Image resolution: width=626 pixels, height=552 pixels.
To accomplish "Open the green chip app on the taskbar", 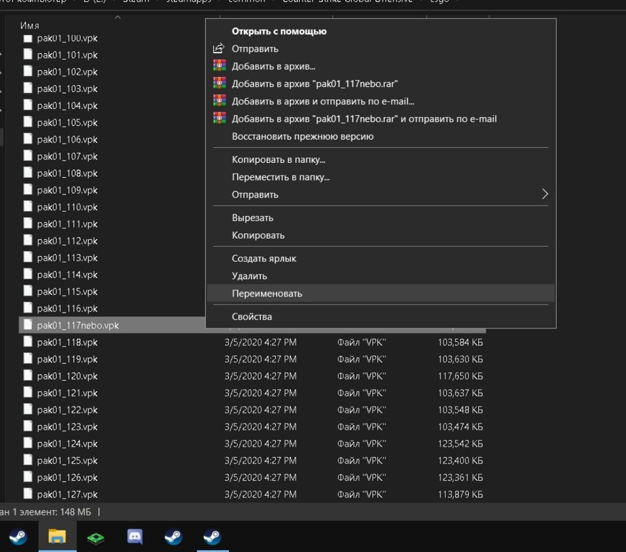I will pos(96,537).
